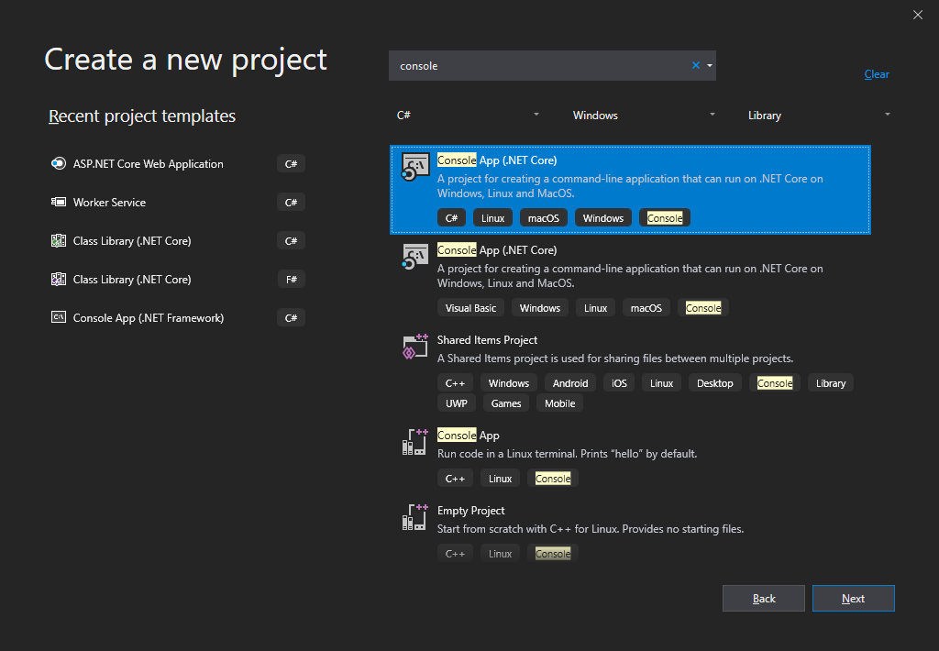Close the Create a new project dialog
The width and height of the screenshot is (939, 651).
(x=918, y=14)
